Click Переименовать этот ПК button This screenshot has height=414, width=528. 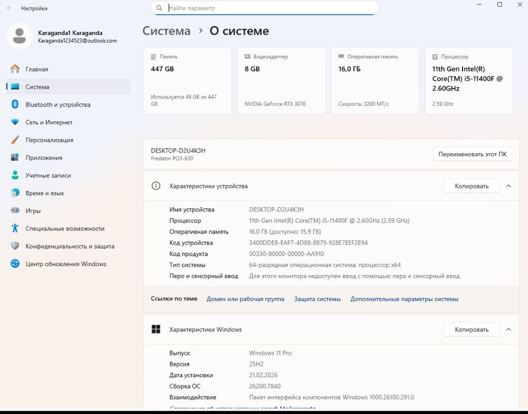coord(472,154)
